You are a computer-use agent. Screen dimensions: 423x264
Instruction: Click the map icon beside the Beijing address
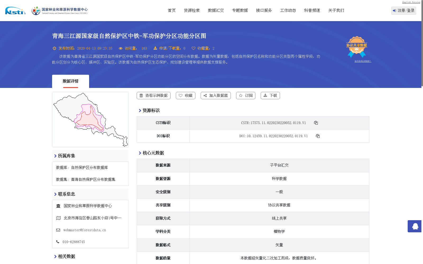(58, 218)
